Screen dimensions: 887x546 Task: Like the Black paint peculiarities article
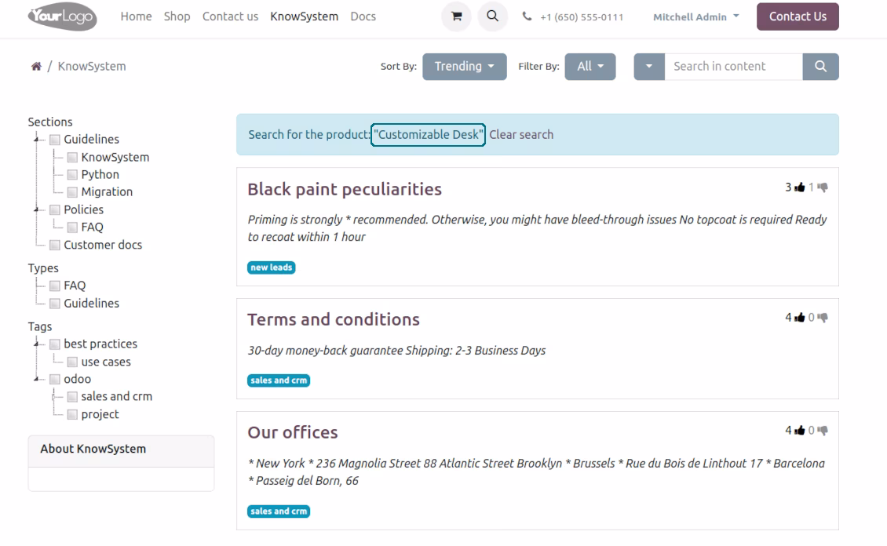[799, 187]
